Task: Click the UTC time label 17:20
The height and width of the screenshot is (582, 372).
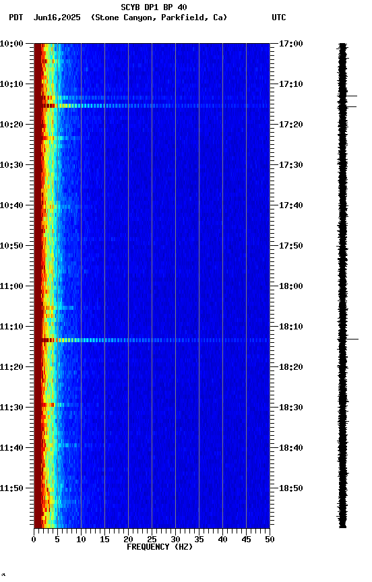Action: click(x=291, y=125)
